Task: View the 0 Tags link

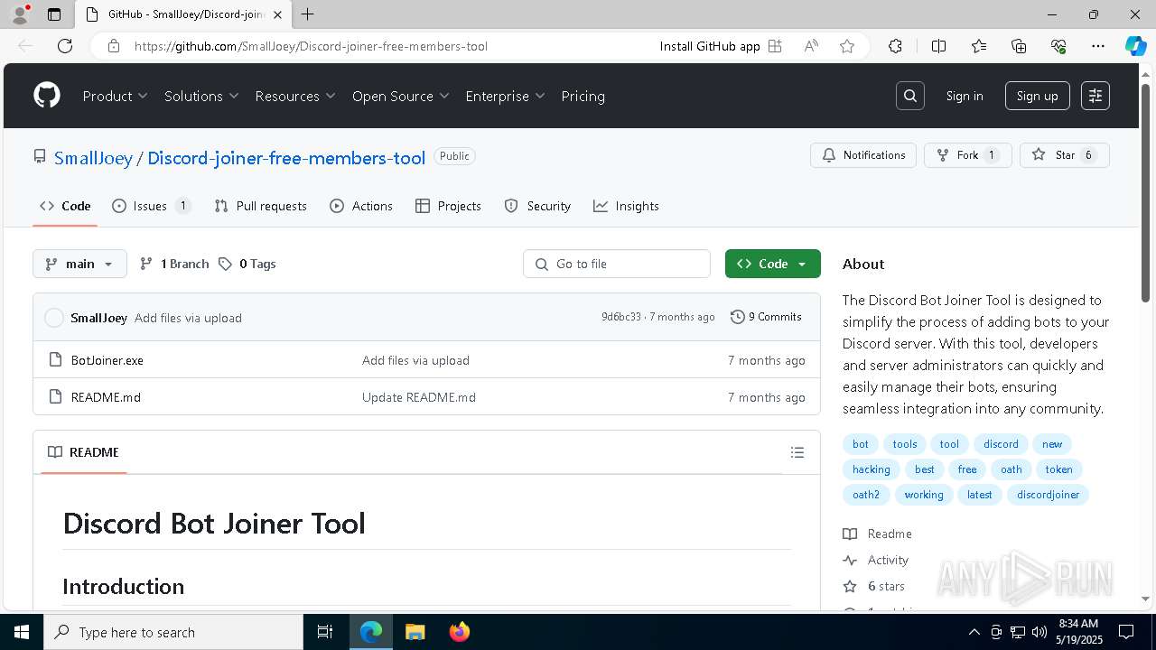Action: point(247,264)
